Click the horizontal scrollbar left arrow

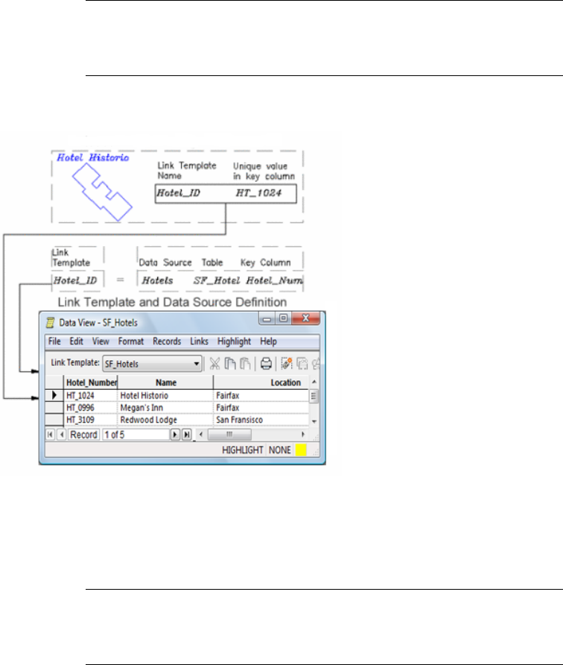coord(201,435)
